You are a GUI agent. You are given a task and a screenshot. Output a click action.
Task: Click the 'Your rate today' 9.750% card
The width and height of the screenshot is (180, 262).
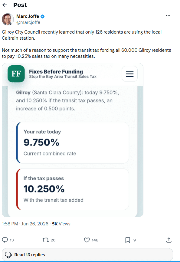(73, 142)
